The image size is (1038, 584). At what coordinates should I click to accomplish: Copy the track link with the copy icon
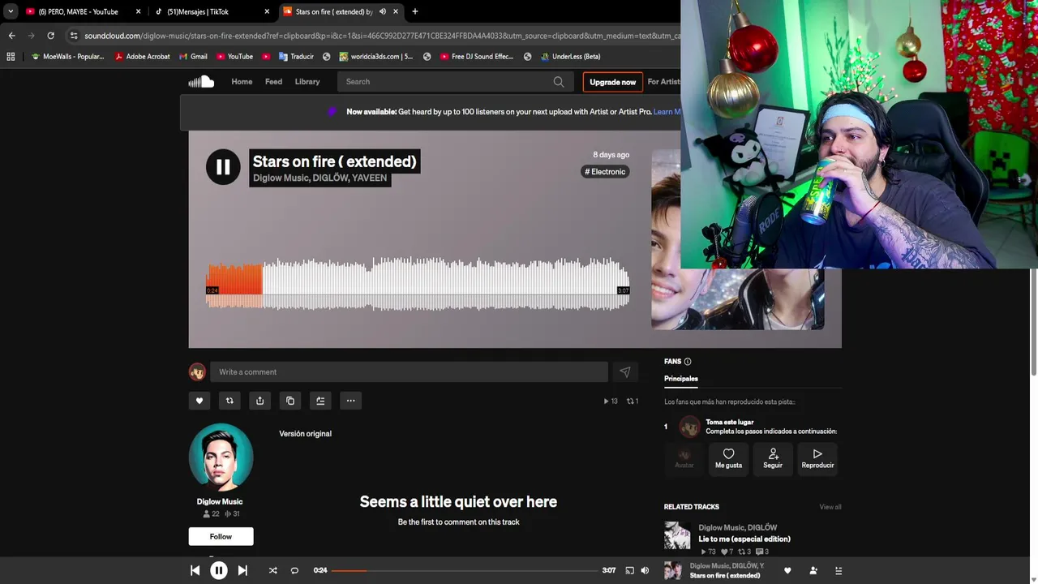point(290,401)
